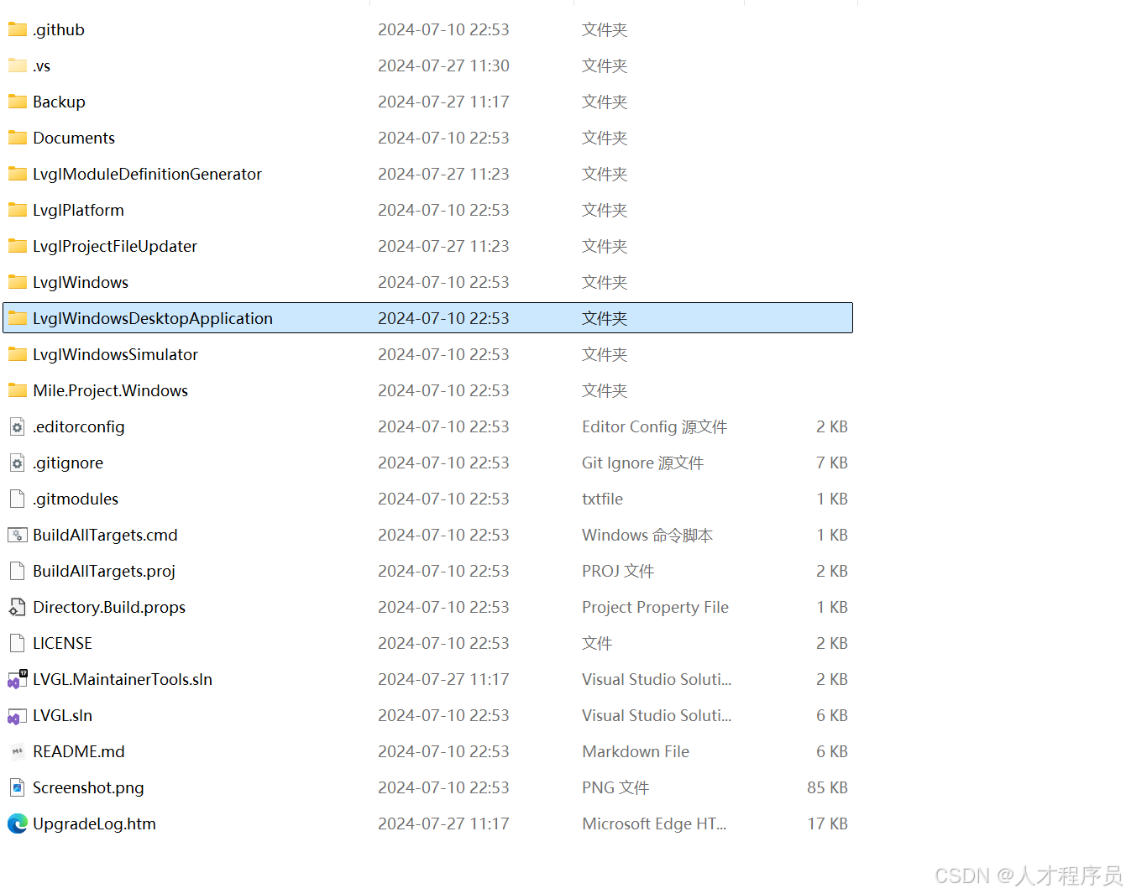Screen dimensions: 1126x894
Task: Select the LICENSE file name
Action: [63, 643]
